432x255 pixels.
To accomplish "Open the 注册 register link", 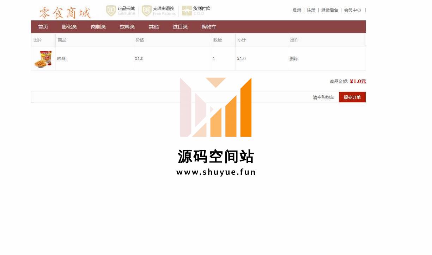I will tap(311, 10).
